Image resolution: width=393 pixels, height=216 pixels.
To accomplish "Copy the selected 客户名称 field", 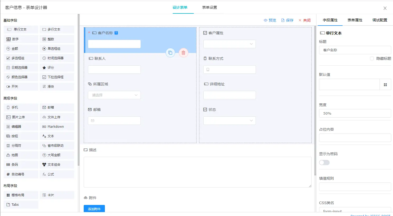I will [170, 53].
